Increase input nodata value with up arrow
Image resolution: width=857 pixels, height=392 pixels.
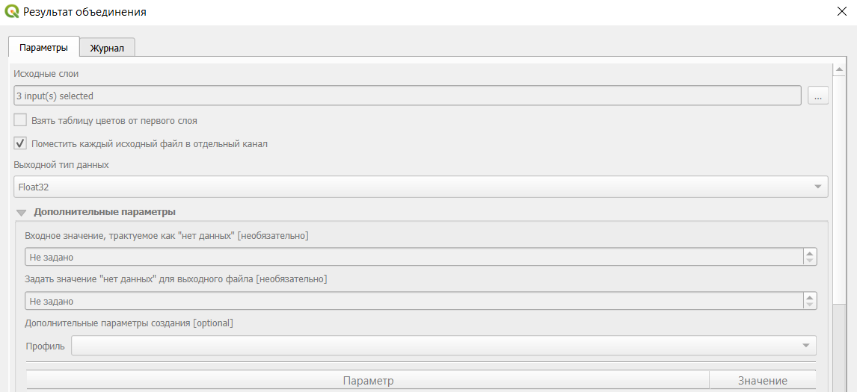tap(809, 253)
